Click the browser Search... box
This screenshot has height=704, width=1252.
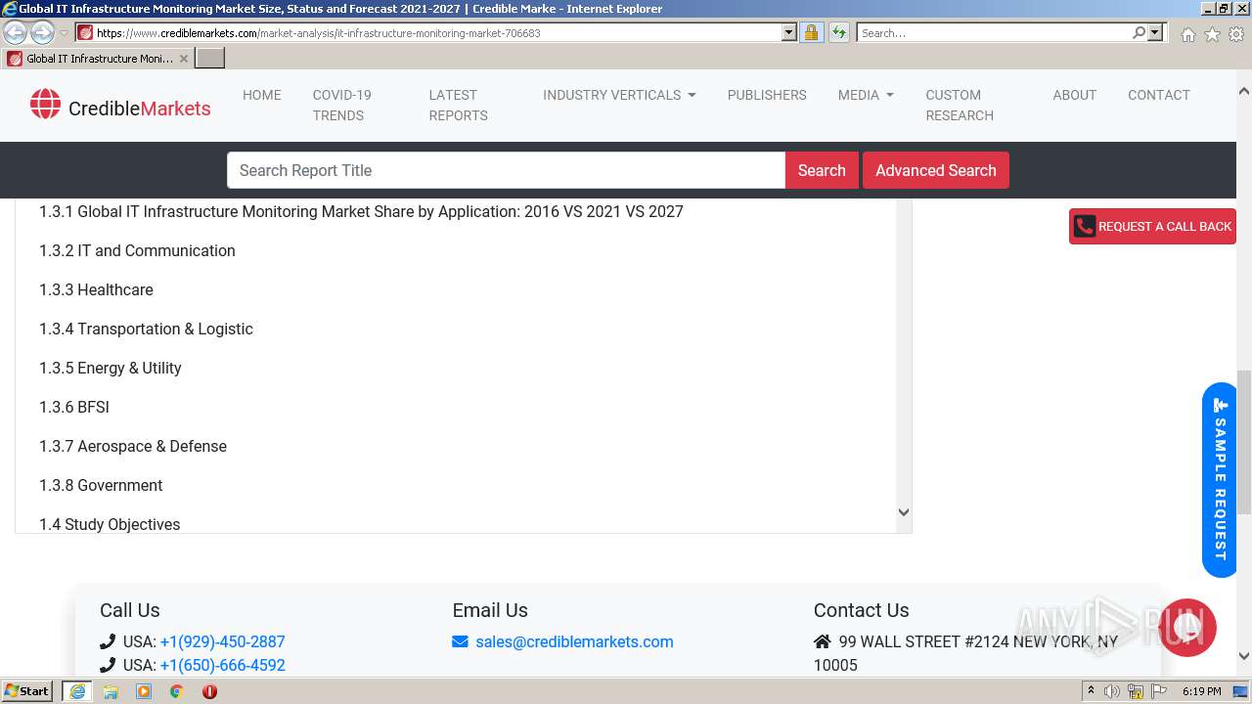point(994,33)
